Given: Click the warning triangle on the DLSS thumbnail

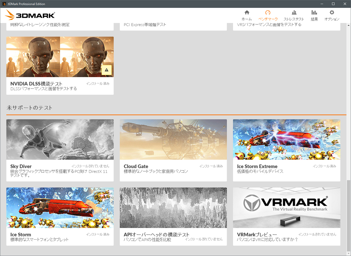Looking at the screenshot, I should click(106, 70).
